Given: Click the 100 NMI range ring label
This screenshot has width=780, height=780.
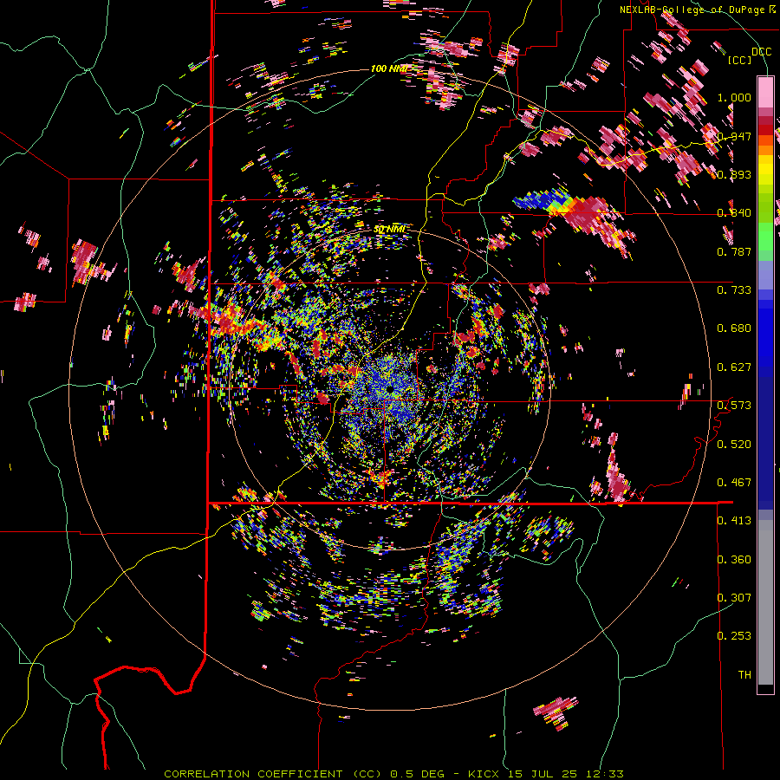Looking at the screenshot, I should 389,68.
